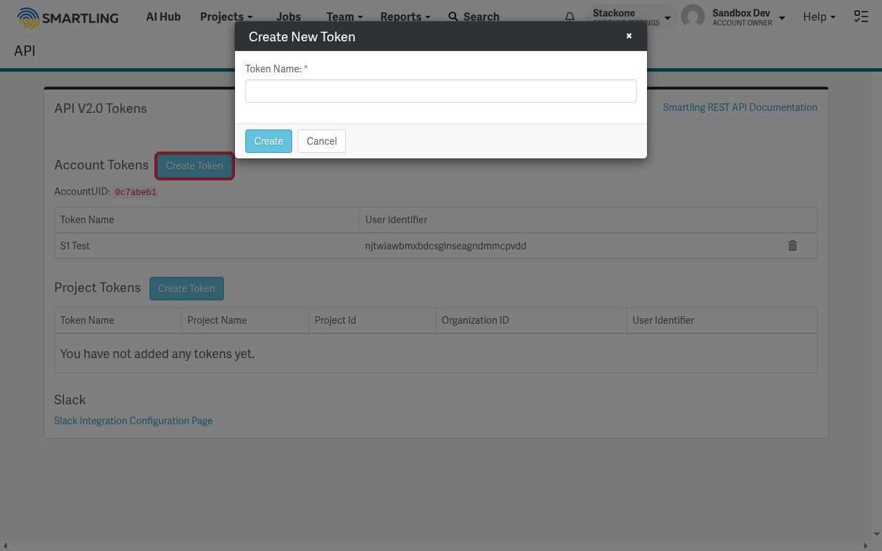The width and height of the screenshot is (882, 551).
Task: Expand the Reports dropdown menu
Action: [405, 17]
